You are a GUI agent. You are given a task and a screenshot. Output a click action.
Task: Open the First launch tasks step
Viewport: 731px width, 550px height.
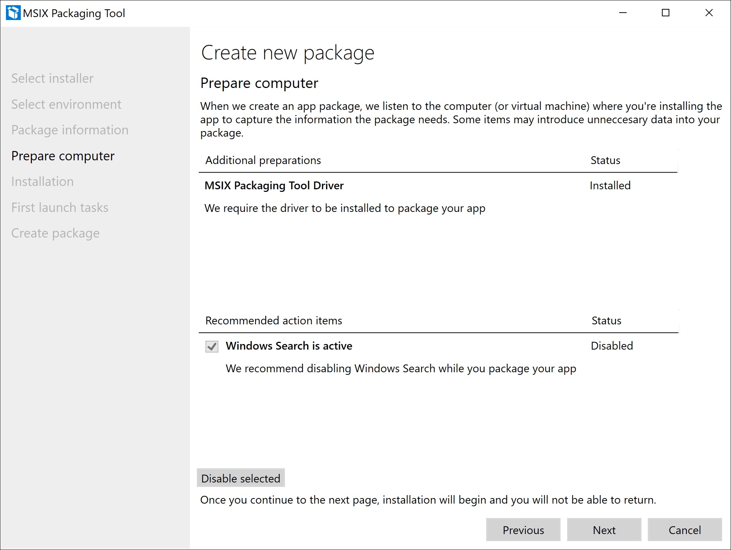pyautogui.click(x=60, y=207)
